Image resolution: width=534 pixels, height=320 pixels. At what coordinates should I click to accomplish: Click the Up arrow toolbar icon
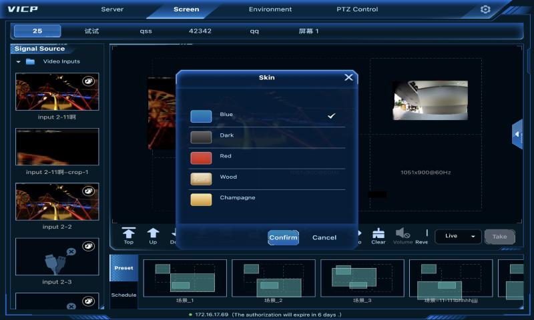point(153,233)
